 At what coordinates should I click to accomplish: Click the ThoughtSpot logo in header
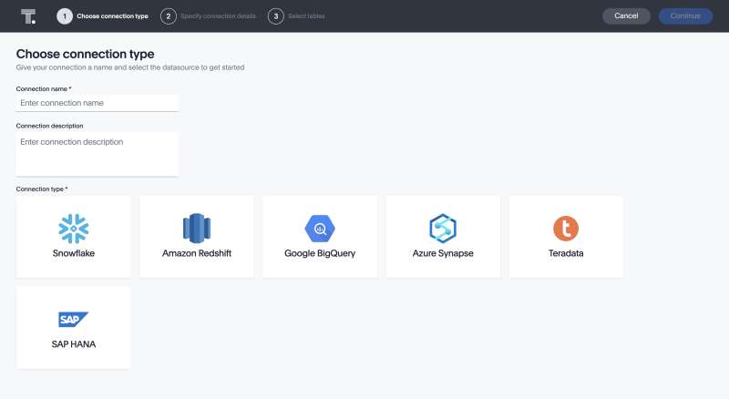click(28, 16)
